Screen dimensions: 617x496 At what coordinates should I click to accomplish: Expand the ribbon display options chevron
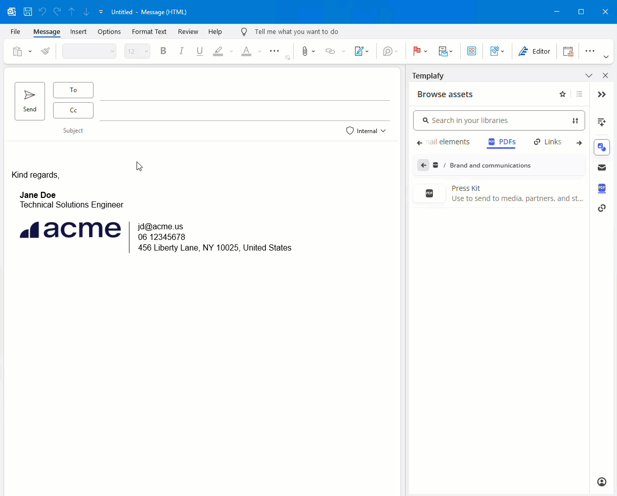[606, 57]
